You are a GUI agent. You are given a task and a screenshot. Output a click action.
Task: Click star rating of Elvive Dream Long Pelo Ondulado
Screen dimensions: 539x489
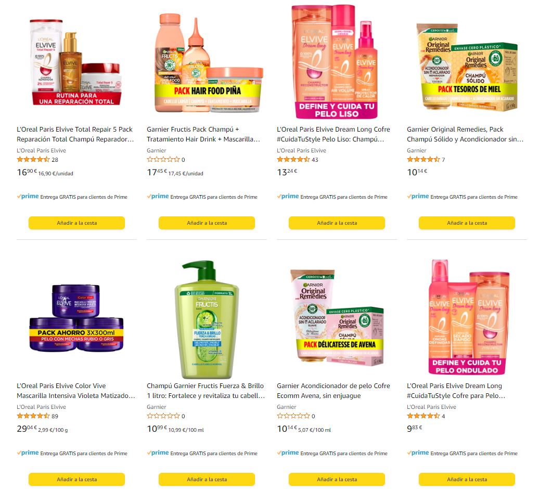coord(423,416)
